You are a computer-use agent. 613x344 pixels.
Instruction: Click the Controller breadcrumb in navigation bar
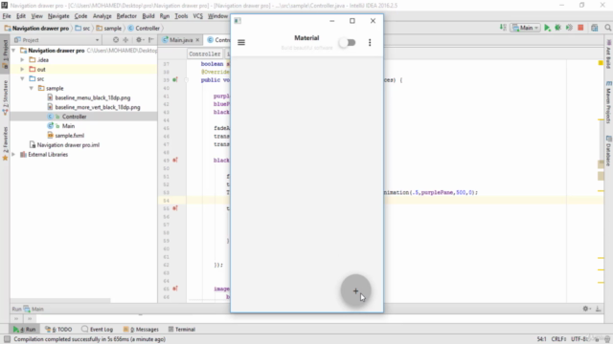pyautogui.click(x=144, y=28)
